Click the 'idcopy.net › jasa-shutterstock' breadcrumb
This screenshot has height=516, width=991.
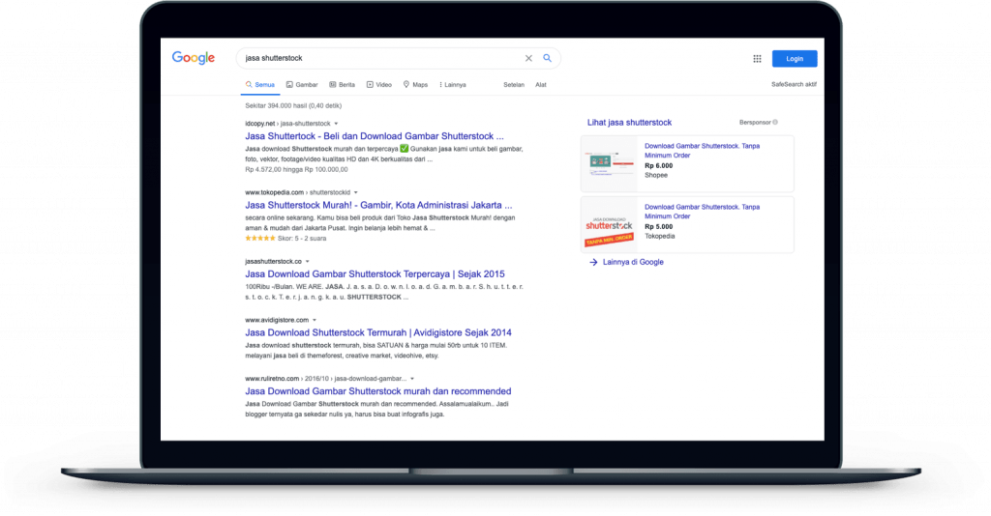point(287,124)
